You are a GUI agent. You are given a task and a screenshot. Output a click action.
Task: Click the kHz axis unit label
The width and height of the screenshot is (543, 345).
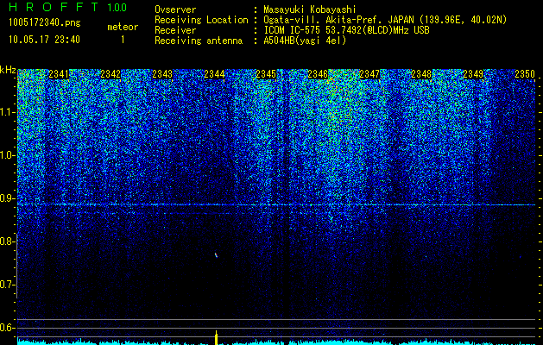(8, 70)
